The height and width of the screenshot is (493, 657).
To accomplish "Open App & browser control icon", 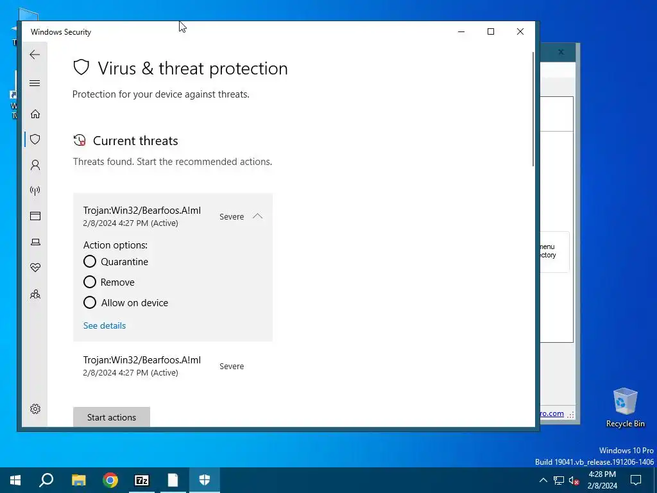I will 35,216.
